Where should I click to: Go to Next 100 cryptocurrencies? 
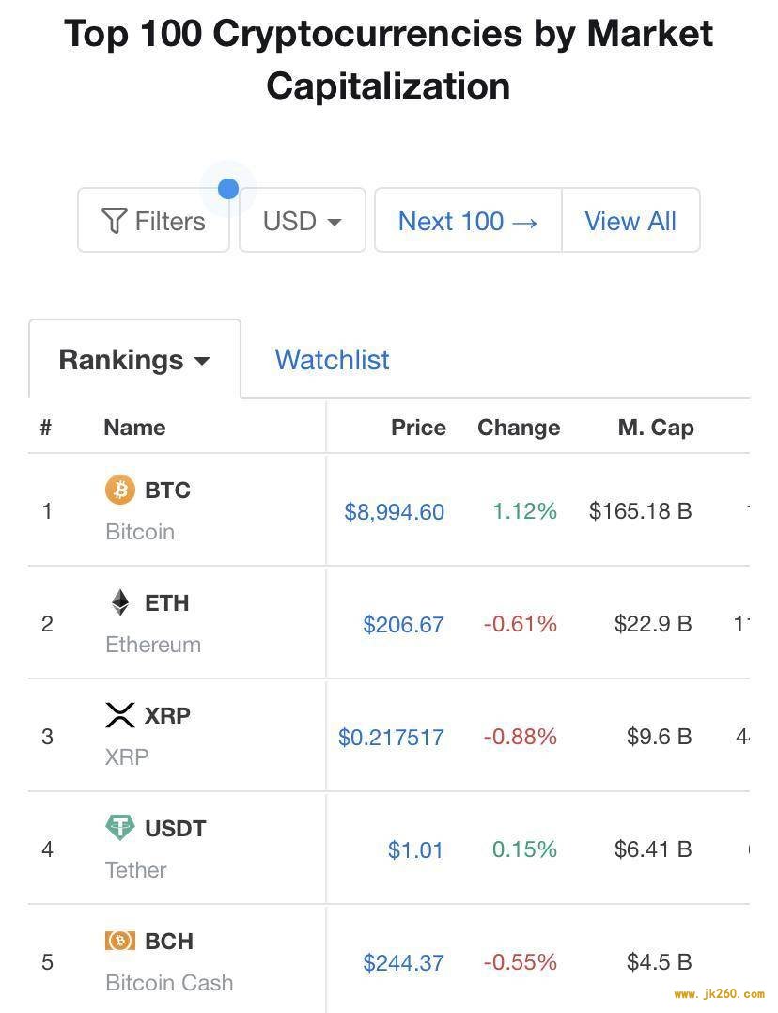(x=469, y=220)
